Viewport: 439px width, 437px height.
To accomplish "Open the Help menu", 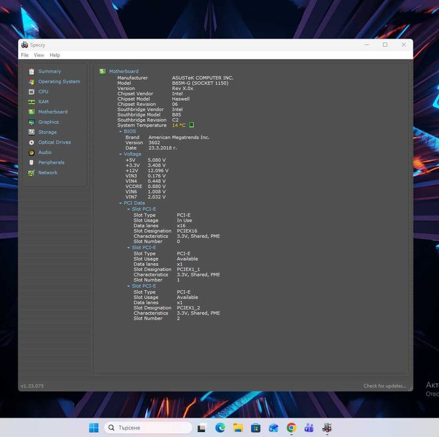I will (x=54, y=55).
